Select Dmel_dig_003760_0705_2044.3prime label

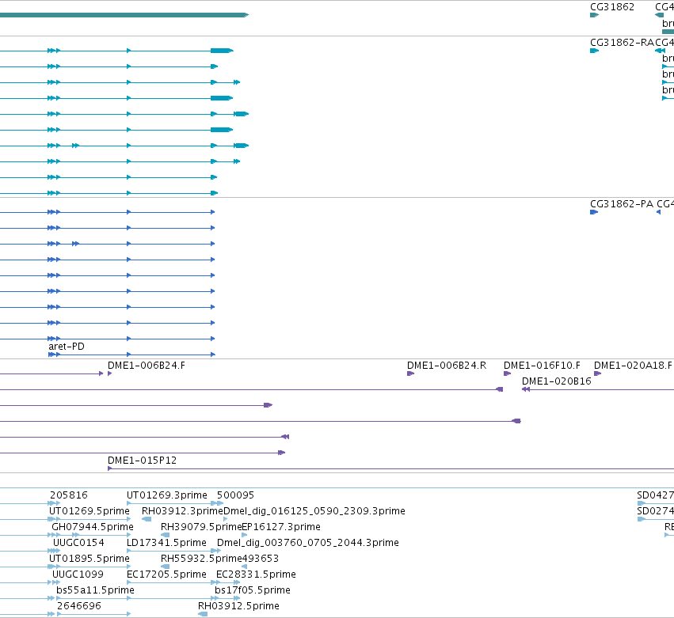[308, 543]
